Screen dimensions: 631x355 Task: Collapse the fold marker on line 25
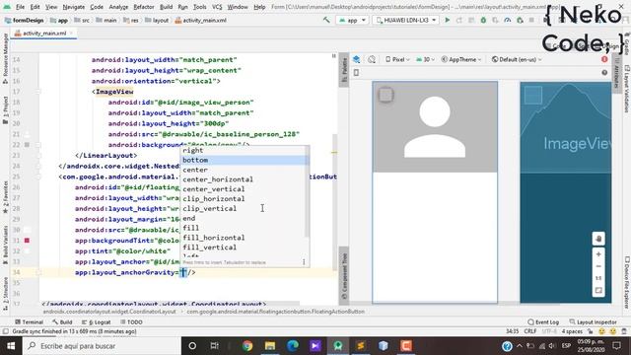click(38, 177)
